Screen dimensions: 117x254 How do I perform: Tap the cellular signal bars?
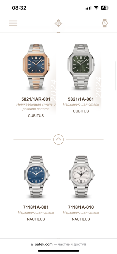[88, 8]
